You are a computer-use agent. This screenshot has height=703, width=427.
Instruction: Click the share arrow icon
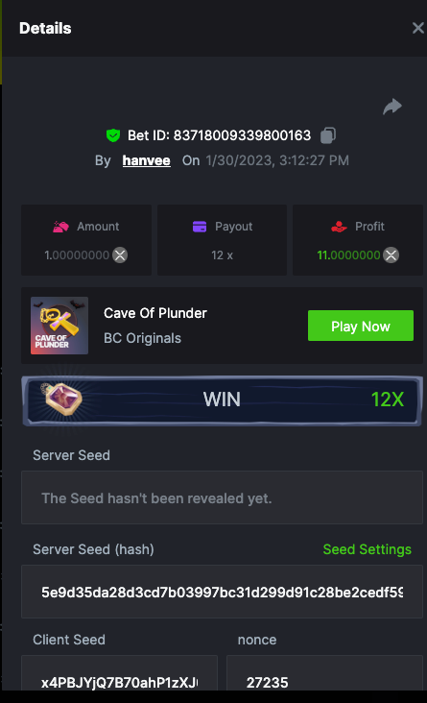(x=392, y=107)
